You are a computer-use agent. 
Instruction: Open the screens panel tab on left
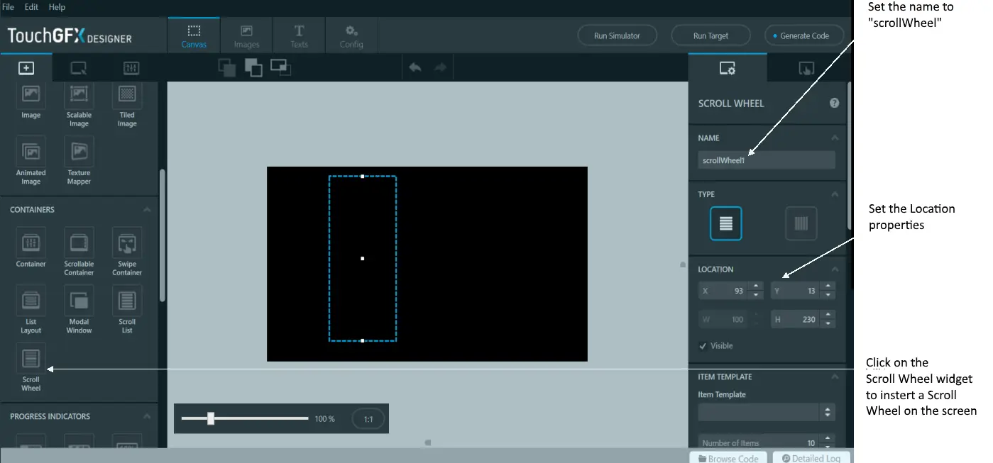coord(79,68)
